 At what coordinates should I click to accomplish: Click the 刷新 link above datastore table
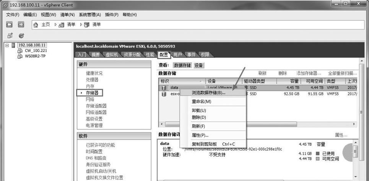[262, 73]
